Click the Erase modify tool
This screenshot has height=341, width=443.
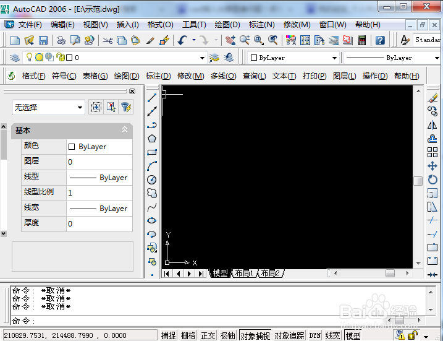[x=432, y=98]
